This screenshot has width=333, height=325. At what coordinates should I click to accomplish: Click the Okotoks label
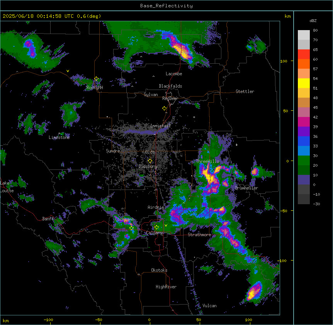159,270
